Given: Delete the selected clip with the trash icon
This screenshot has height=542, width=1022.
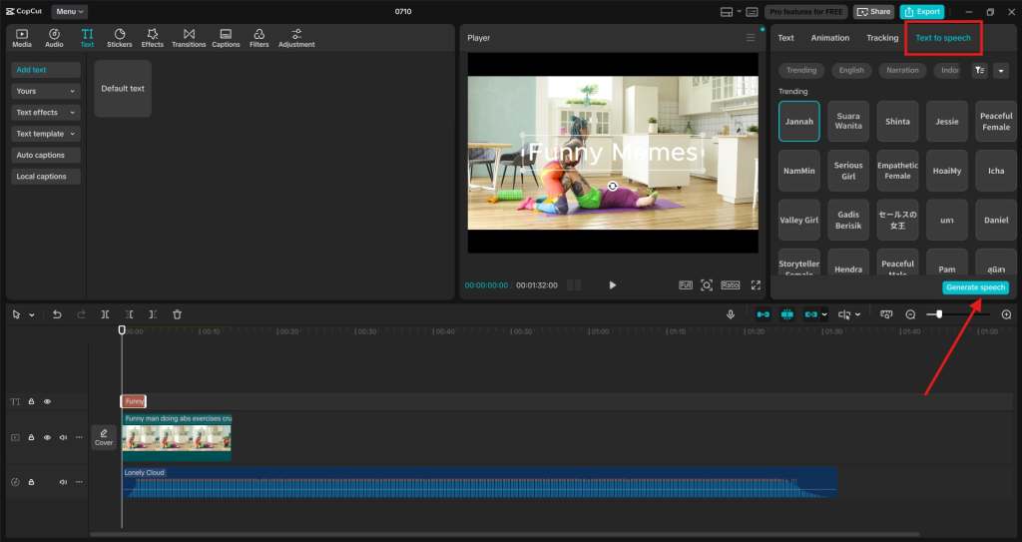Looking at the screenshot, I should coord(177,314).
